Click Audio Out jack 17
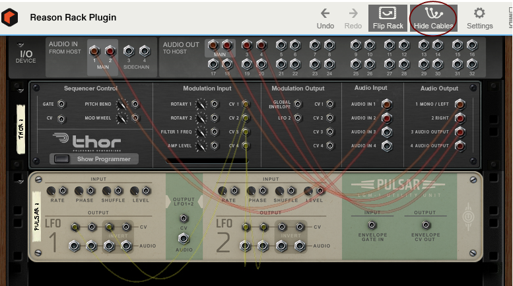The width and height of the screenshot is (513, 286). 213,65
